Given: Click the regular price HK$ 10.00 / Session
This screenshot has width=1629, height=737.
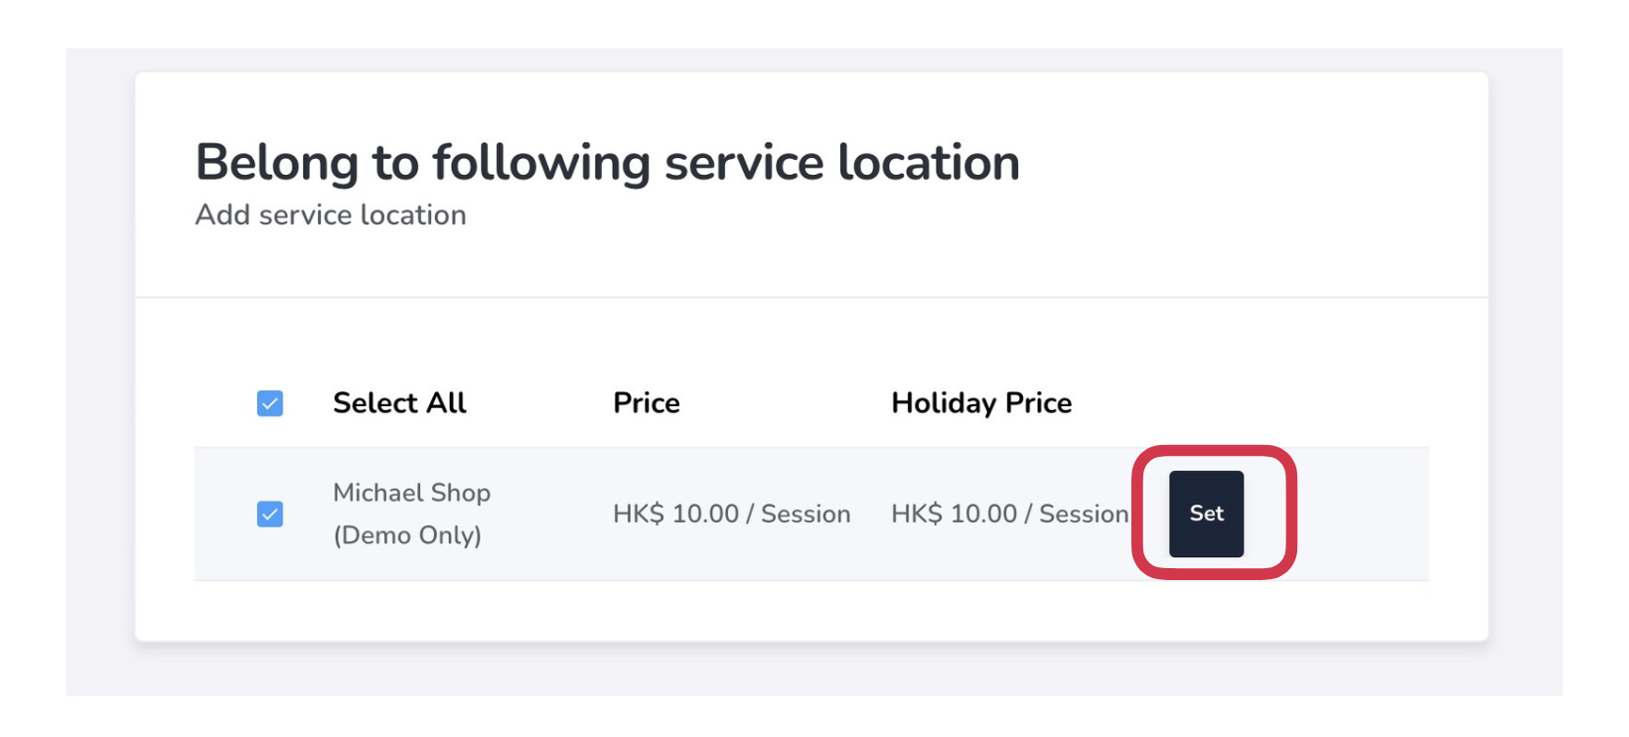Looking at the screenshot, I should pos(731,514).
